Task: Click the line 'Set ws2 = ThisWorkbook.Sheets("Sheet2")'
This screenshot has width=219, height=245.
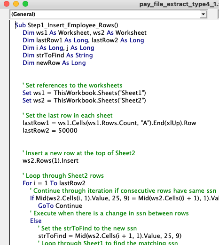Action: pyautogui.click(x=84, y=101)
